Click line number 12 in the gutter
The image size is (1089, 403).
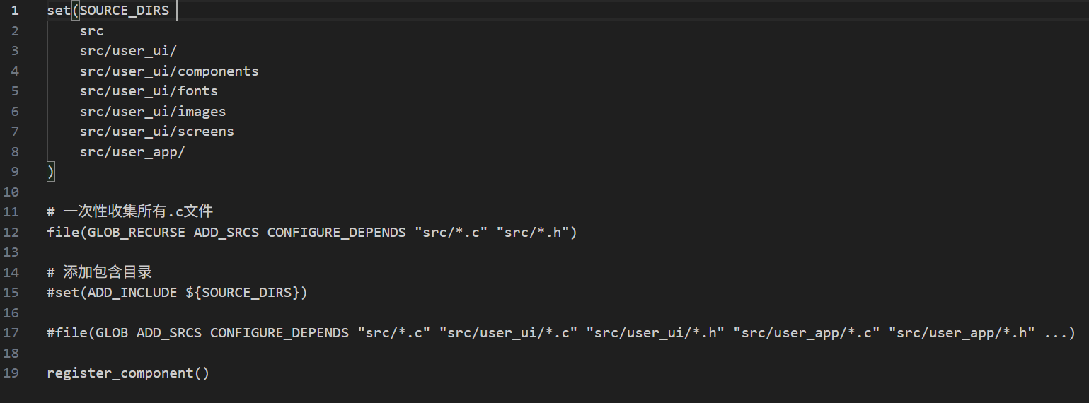(11, 232)
